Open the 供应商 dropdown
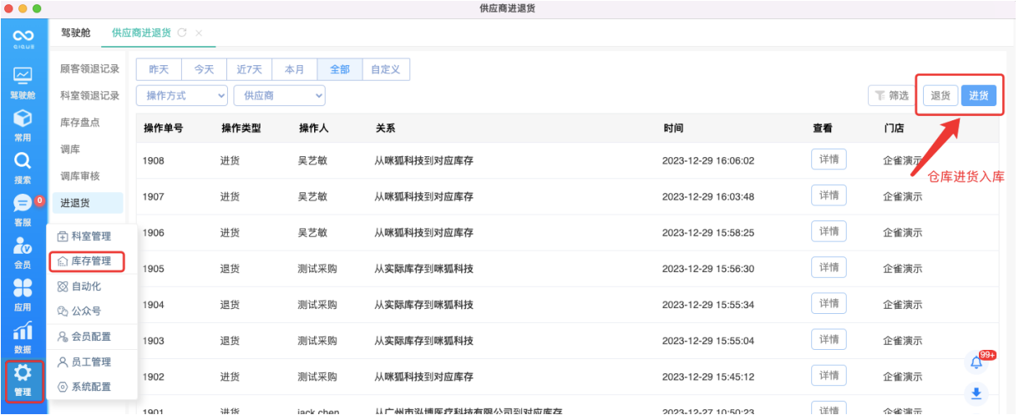This screenshot has width=1024, height=415. 280,96
